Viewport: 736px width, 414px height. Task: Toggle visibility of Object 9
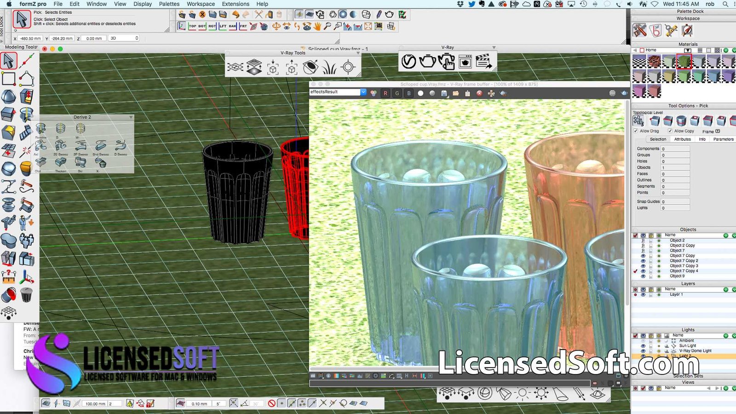[643, 276]
